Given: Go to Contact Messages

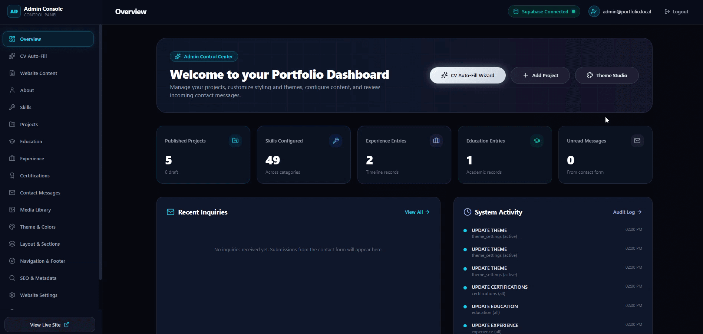Looking at the screenshot, I should coord(48,193).
